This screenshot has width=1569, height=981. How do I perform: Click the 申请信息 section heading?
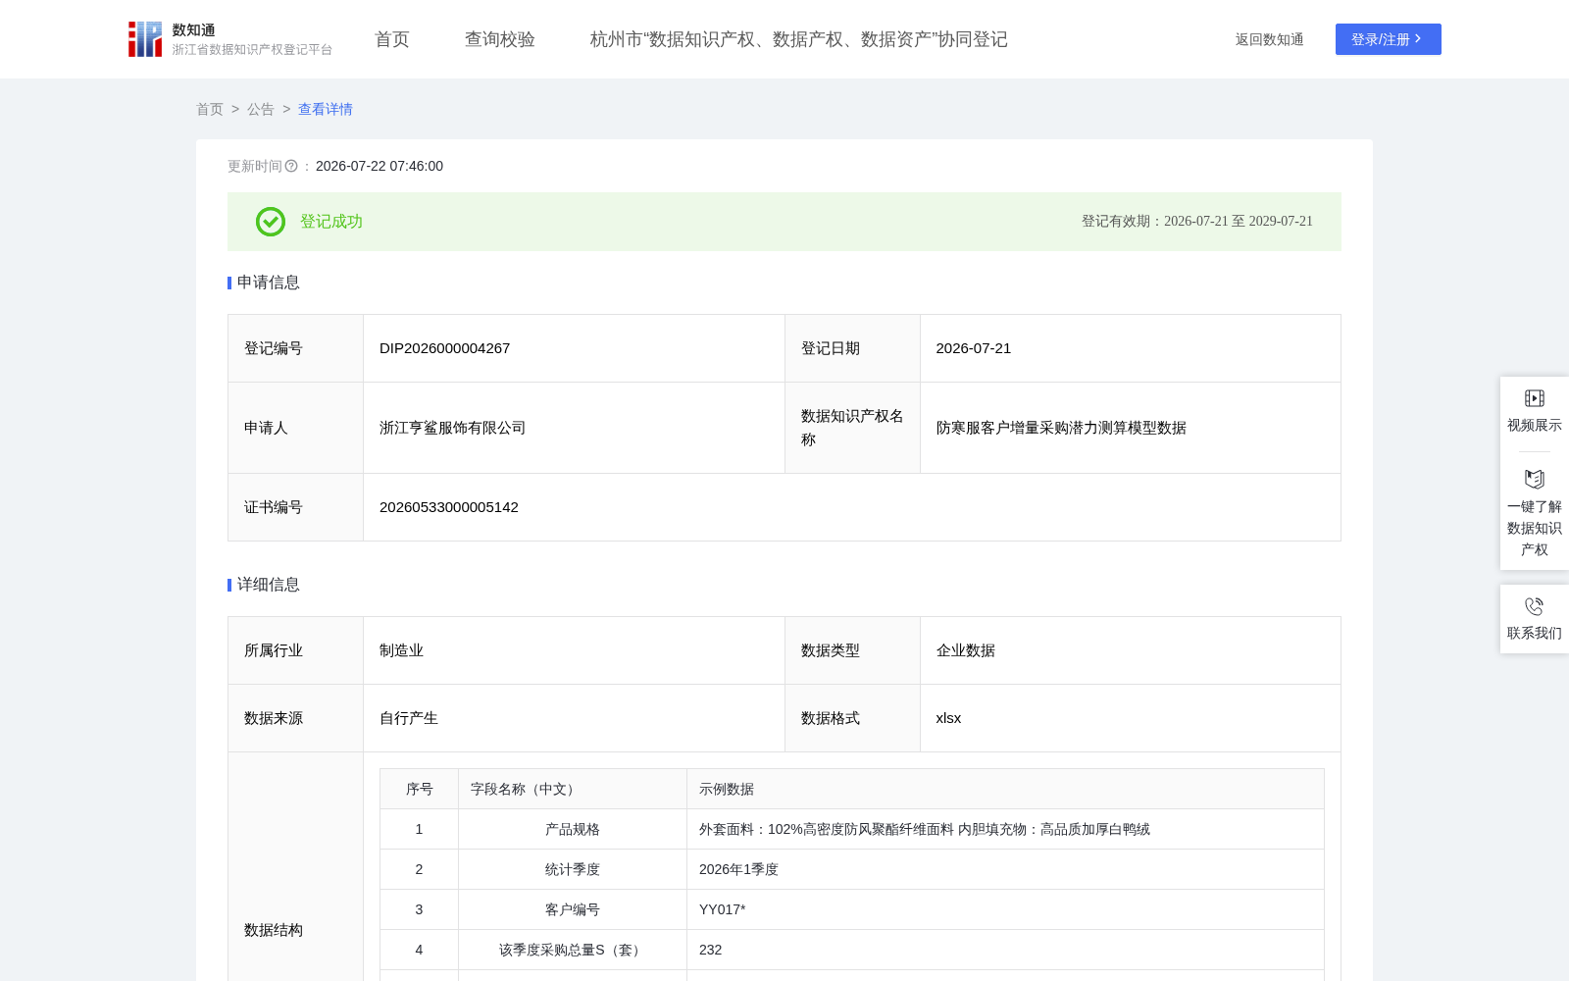[x=269, y=283]
